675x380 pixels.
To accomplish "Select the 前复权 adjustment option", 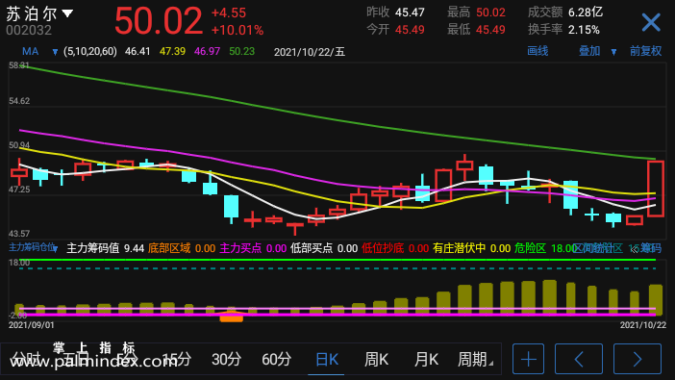I will click(645, 51).
